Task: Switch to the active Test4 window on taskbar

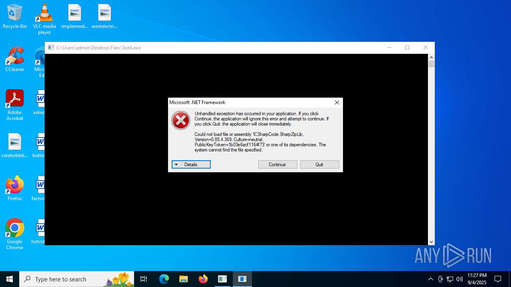Action: click(x=242, y=279)
